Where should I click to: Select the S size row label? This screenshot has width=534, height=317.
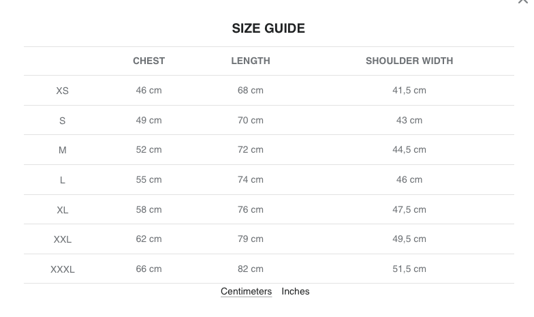pos(63,121)
